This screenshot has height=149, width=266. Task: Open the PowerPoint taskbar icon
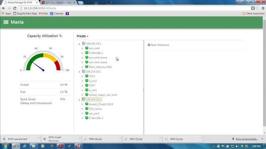click(79, 146)
